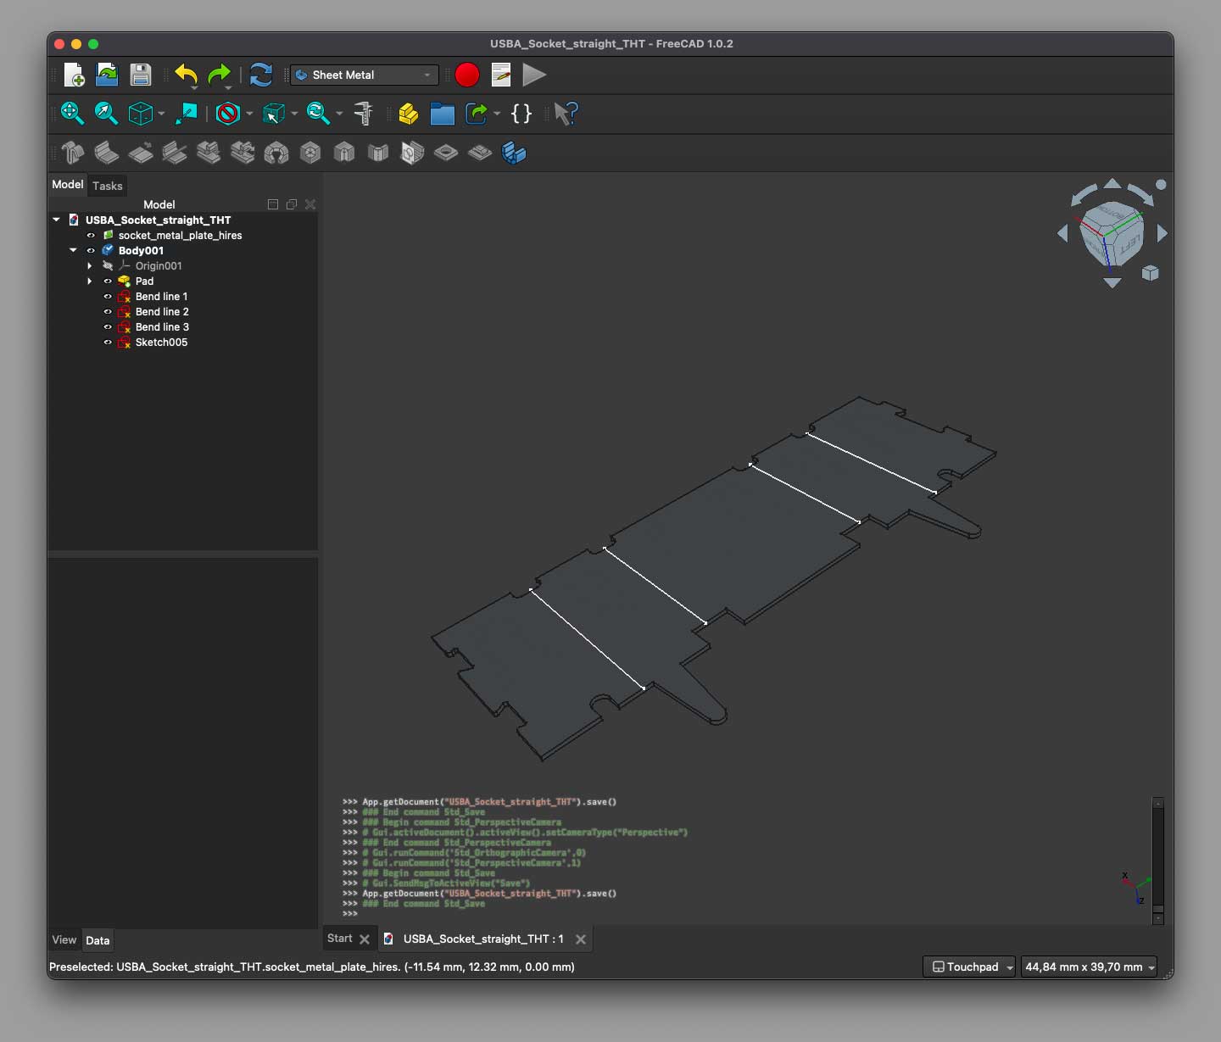This screenshot has height=1042, width=1221.
Task: Toggle visibility eye of Bend line 1
Action: coord(108,297)
